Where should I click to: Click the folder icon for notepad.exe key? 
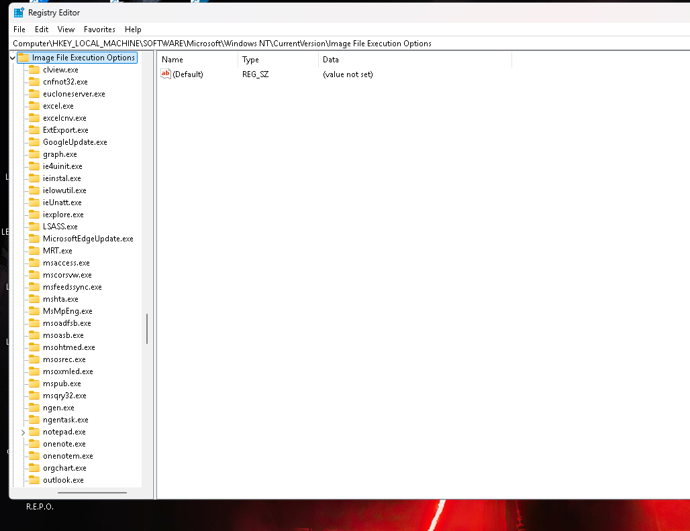[x=34, y=431]
